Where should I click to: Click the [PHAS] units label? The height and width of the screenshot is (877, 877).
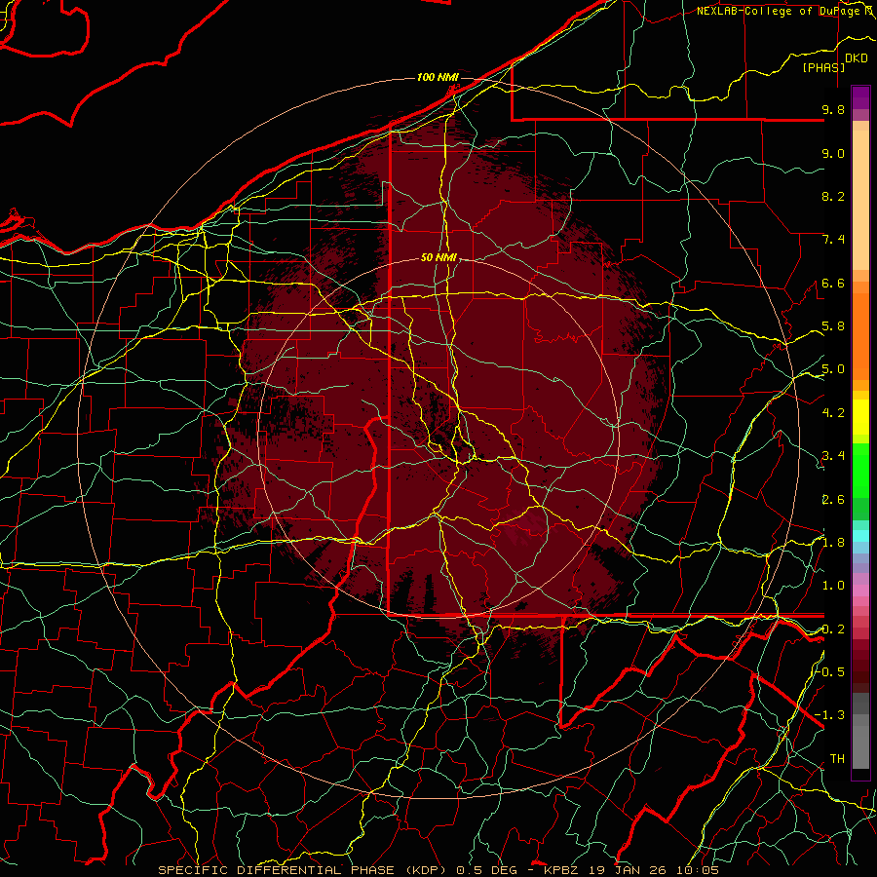(823, 67)
